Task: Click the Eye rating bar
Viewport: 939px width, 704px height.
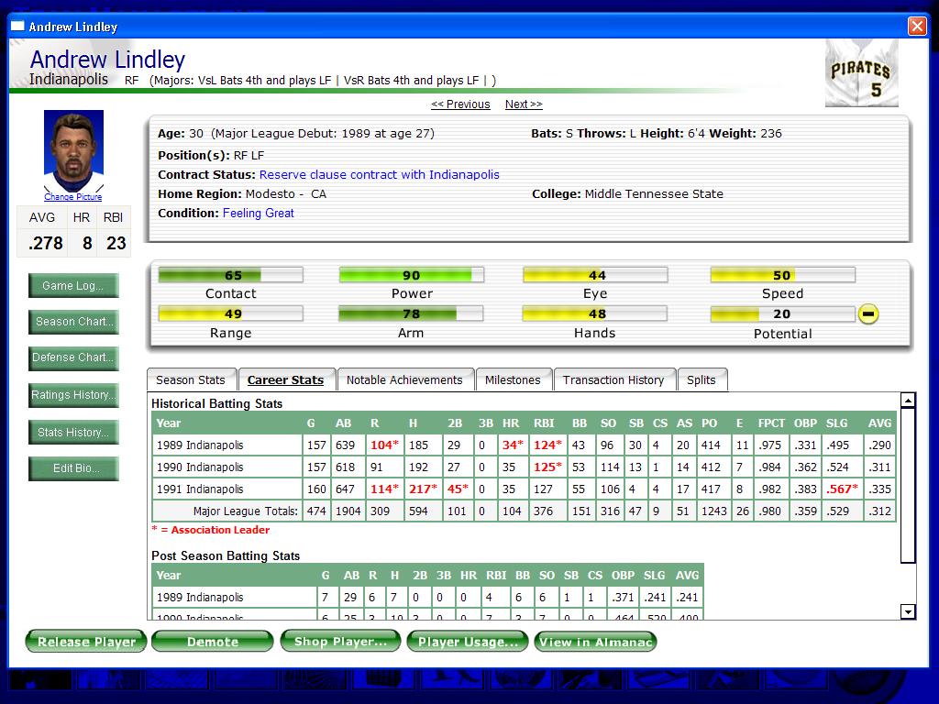Action: click(x=595, y=275)
